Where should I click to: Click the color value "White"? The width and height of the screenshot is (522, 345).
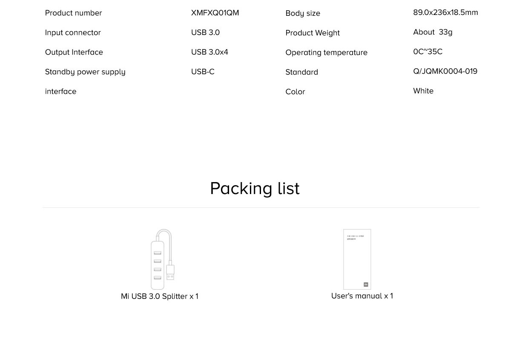point(423,91)
